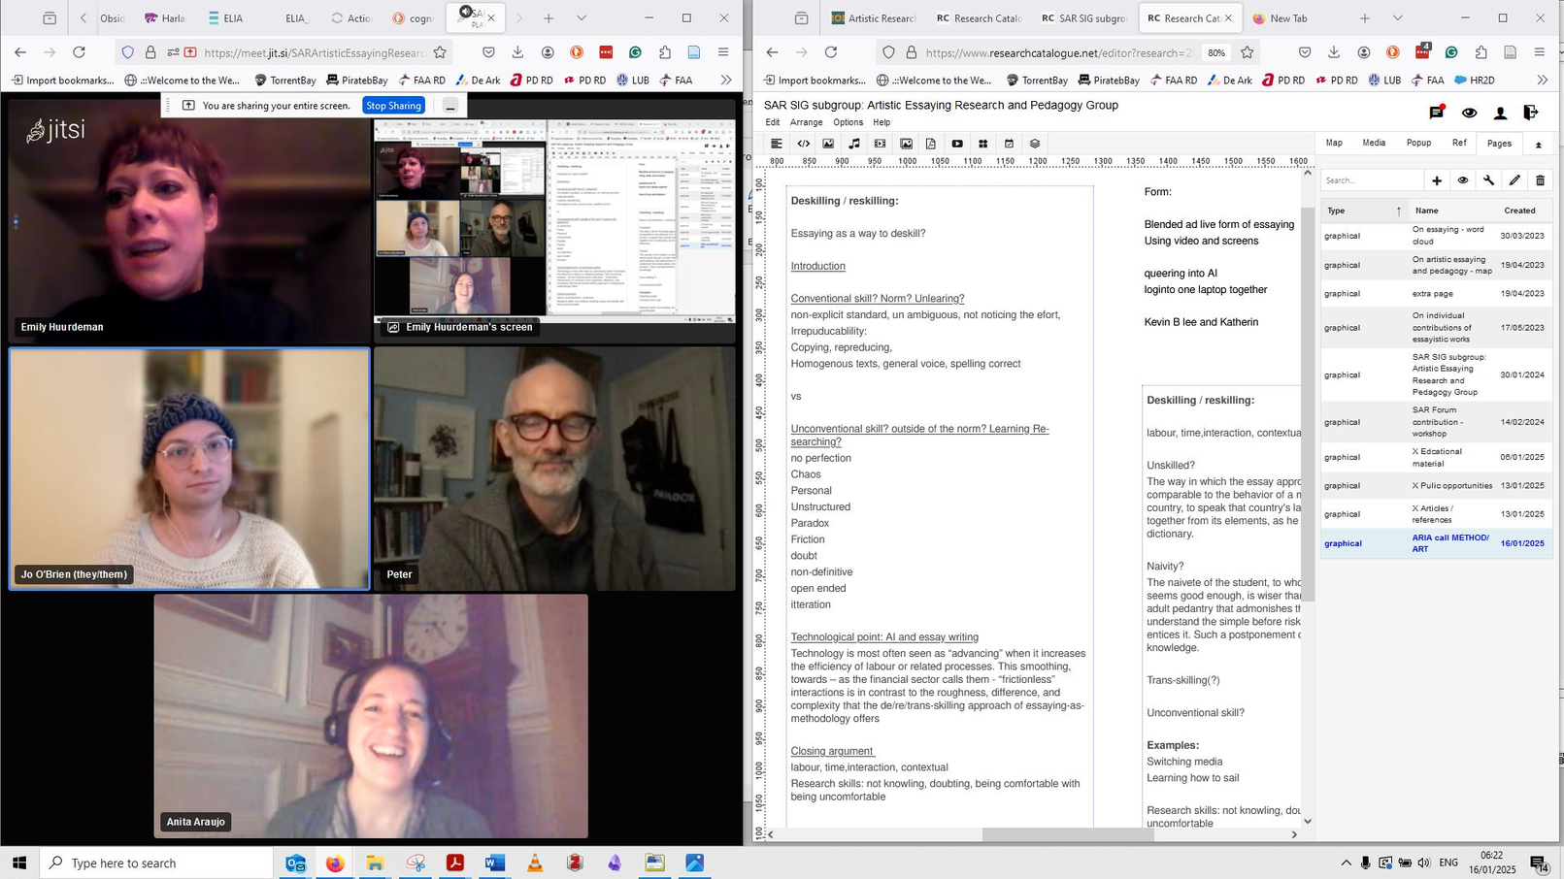The image size is (1564, 879).
Task: Click the HTML code tool icon
Action: click(803, 144)
